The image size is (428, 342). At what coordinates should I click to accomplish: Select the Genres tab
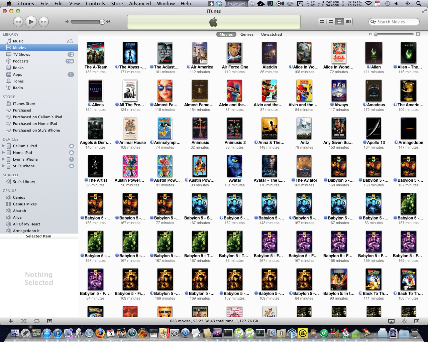(247, 34)
